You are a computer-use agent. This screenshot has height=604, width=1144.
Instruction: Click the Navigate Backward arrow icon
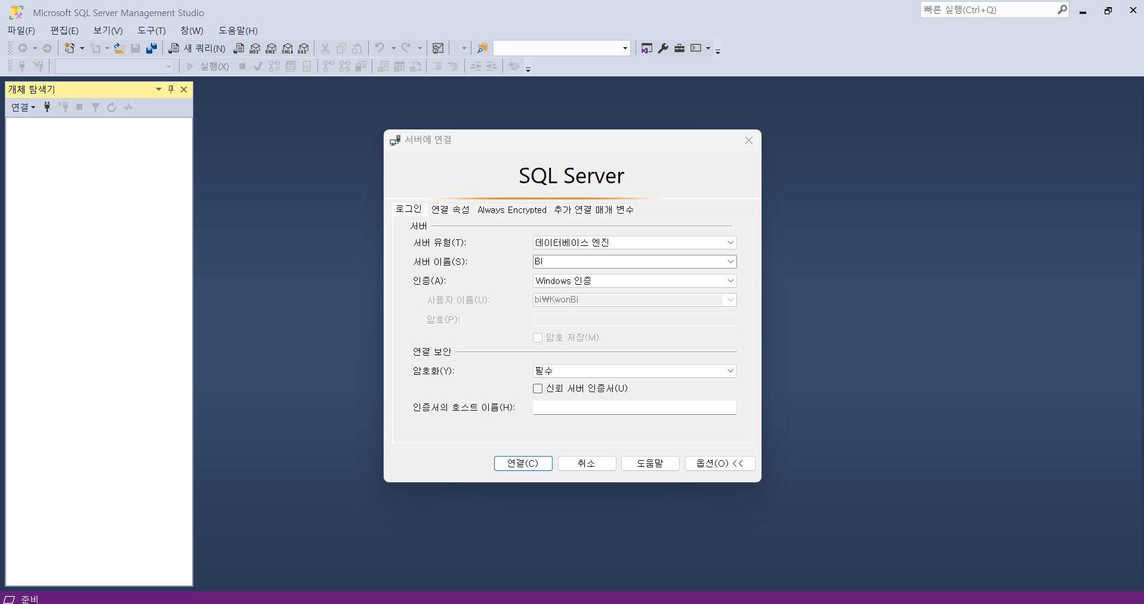pyautogui.click(x=23, y=48)
